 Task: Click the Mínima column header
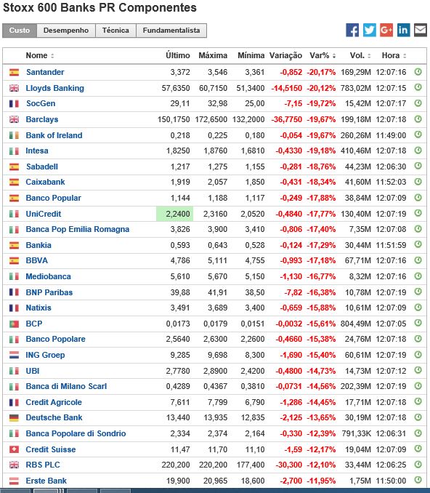click(251, 56)
